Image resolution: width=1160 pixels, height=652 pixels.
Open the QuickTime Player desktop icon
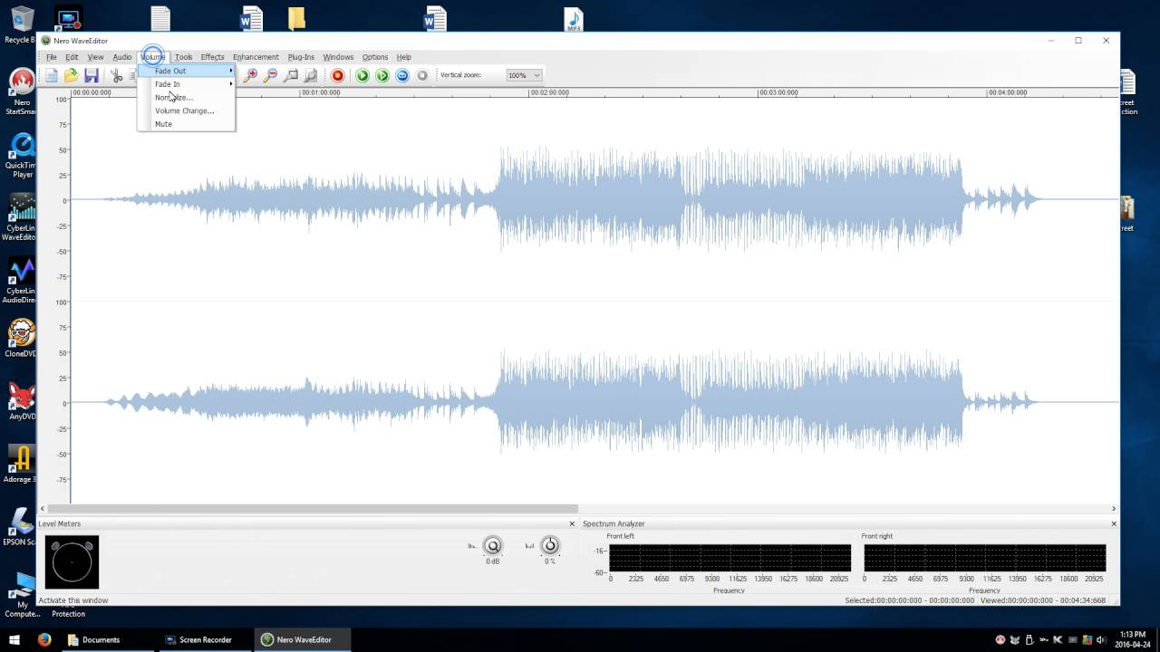21,156
